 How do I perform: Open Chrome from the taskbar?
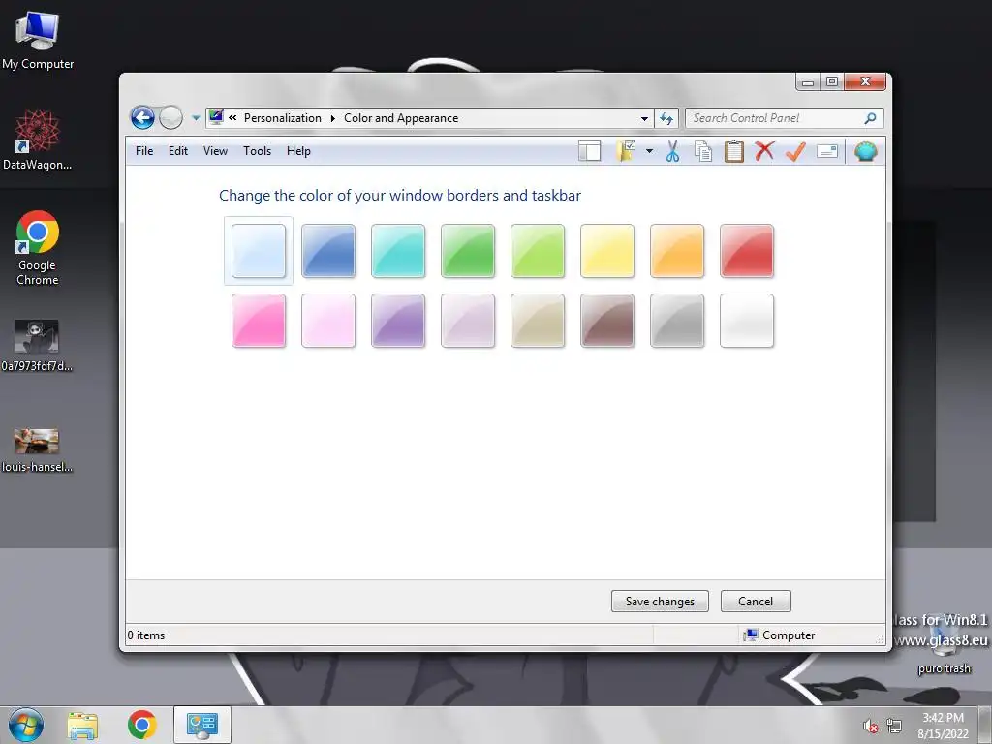coord(141,725)
